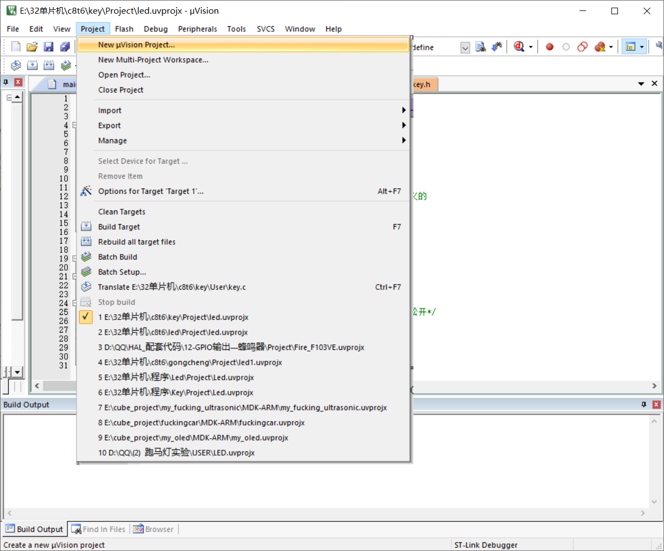Open recent project 2 c8t6\led

pos(243,332)
